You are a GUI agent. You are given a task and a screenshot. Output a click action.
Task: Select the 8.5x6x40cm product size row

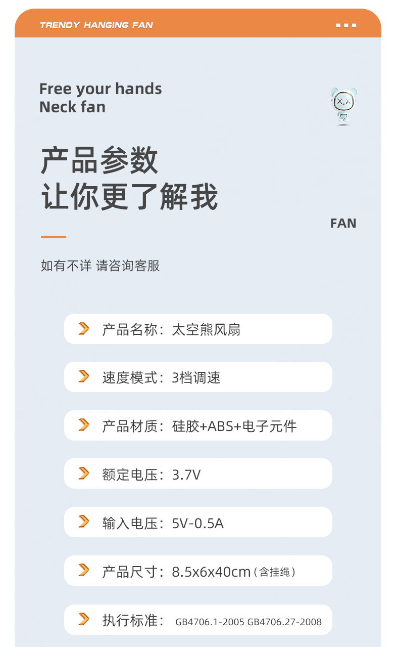pos(198,571)
